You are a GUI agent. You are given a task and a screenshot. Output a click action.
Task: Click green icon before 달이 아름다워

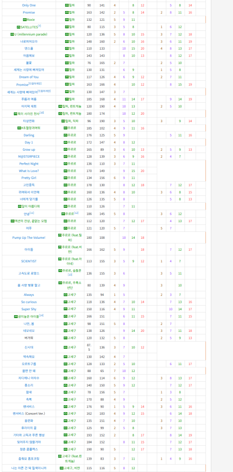20,206
